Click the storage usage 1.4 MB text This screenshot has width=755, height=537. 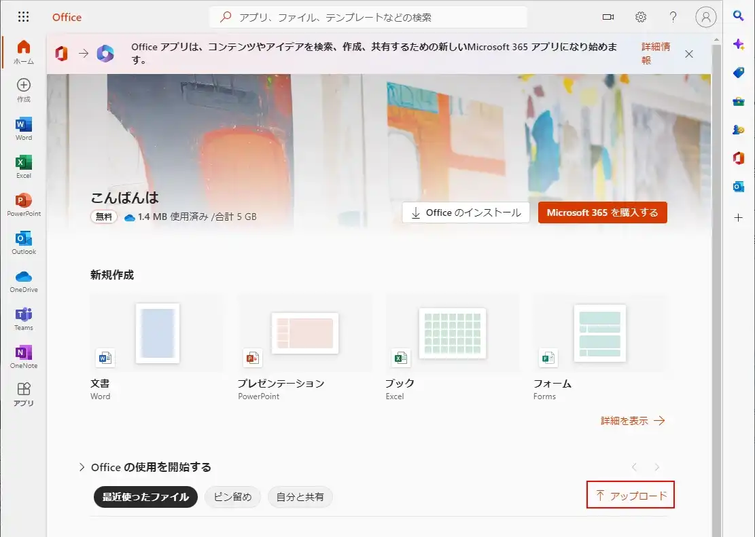tap(197, 217)
